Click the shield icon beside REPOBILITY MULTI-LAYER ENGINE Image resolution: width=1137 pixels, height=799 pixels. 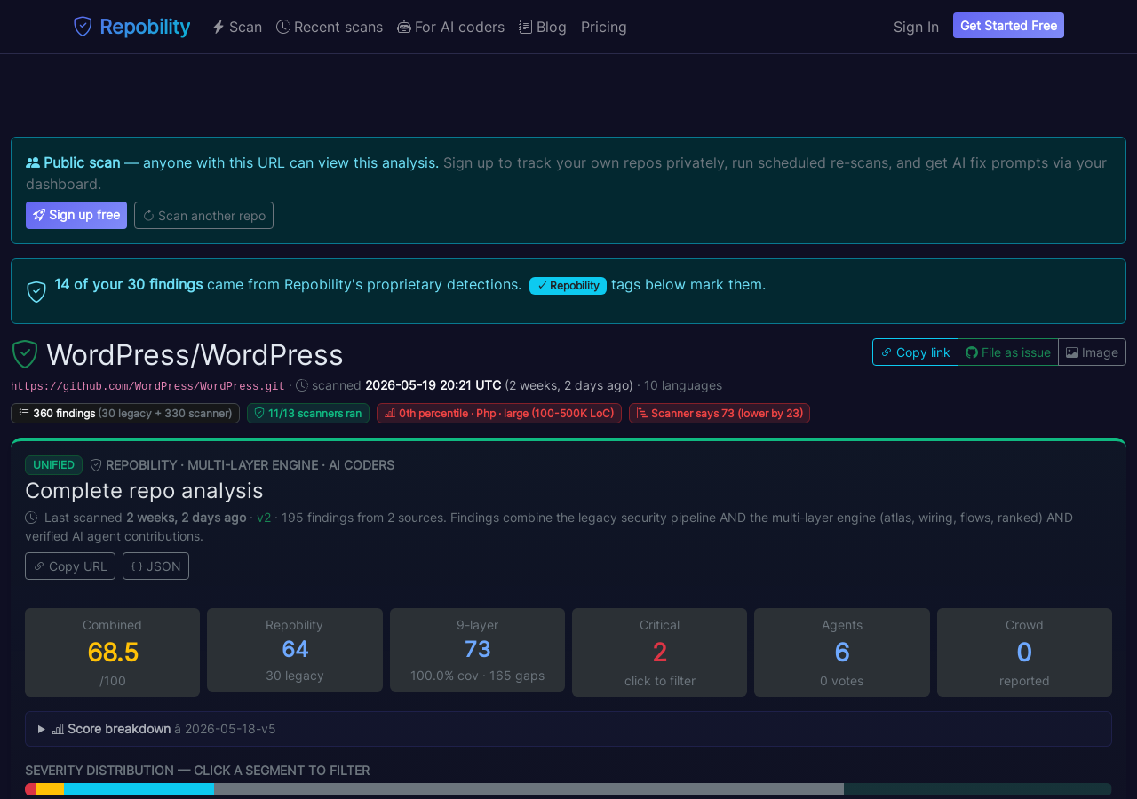pos(96,465)
